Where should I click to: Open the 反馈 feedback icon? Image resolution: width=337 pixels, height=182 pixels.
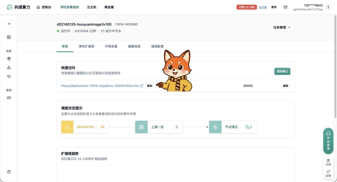click(328, 174)
